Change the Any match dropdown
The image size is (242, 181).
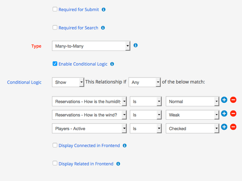145,82
